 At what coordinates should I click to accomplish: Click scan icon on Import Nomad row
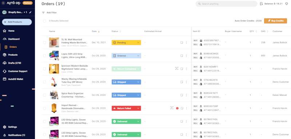[172, 108]
